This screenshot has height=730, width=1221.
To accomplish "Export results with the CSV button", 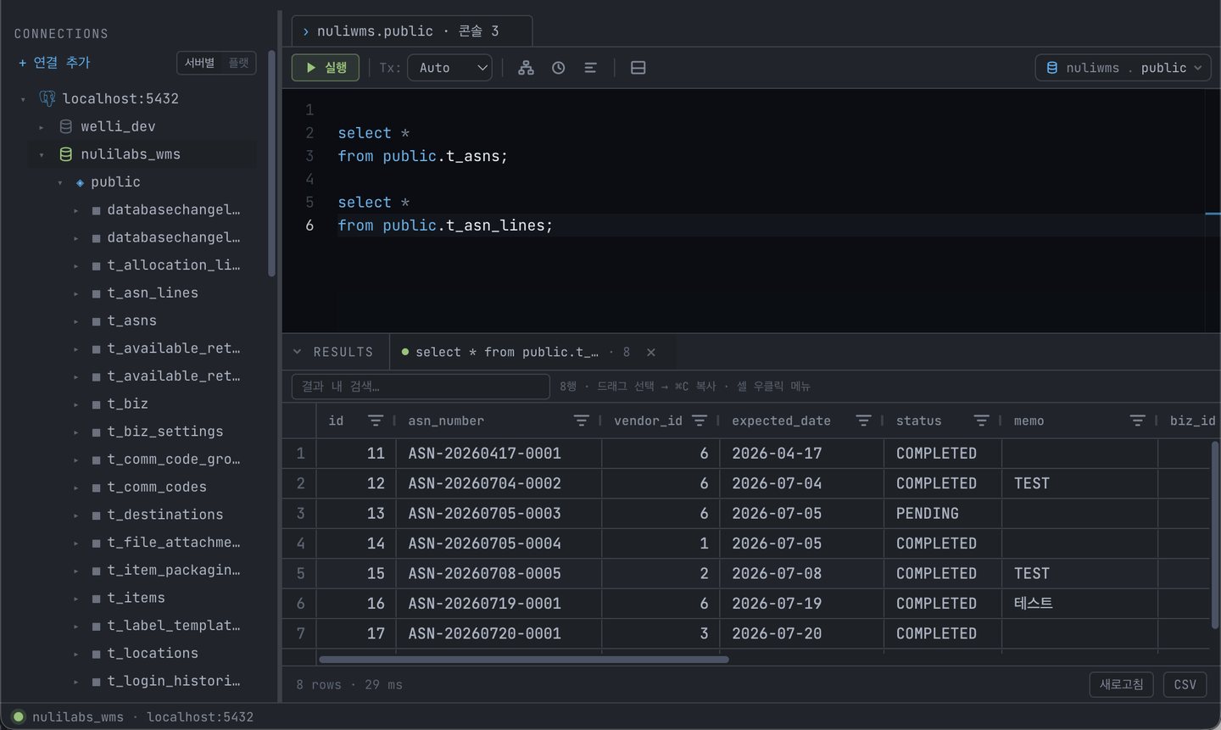I will click(1185, 684).
